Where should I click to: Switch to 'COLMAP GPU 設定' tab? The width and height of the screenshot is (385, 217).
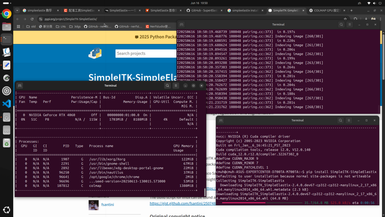click(327, 10)
